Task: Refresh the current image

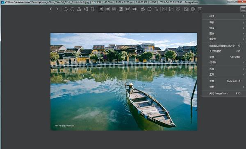Action: click(x=149, y=9)
